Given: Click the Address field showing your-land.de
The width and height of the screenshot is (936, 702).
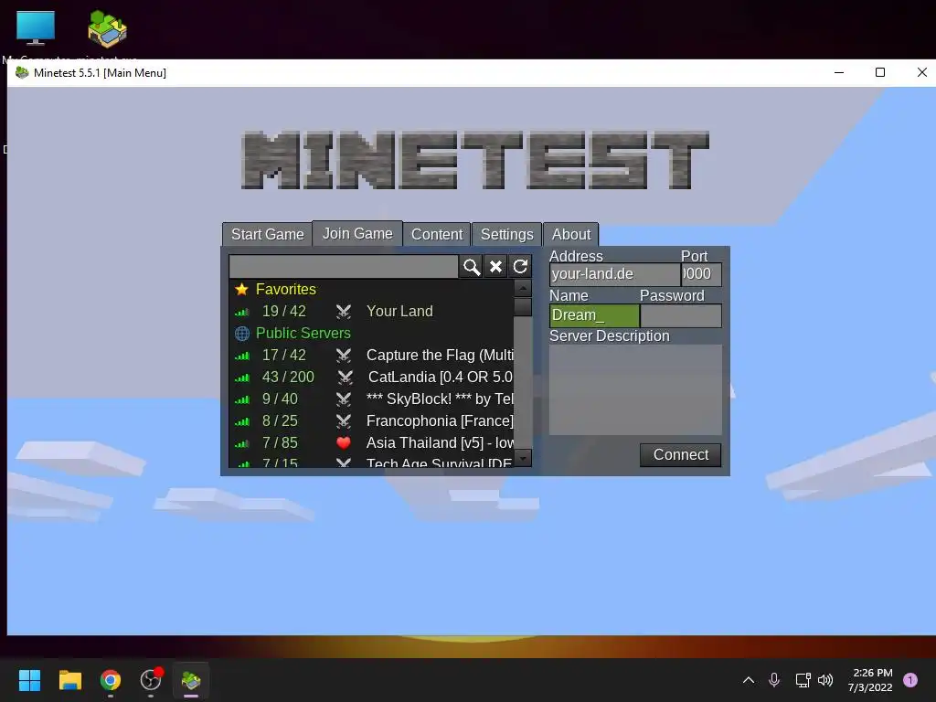Looking at the screenshot, I should pyautogui.click(x=615, y=274).
